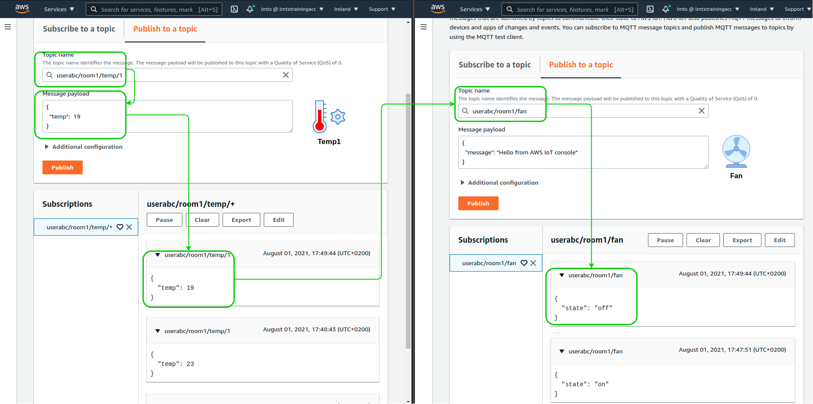813x404 pixels.
Task: Collapse 17:47:51 fan message with state on
Action: [562, 351]
